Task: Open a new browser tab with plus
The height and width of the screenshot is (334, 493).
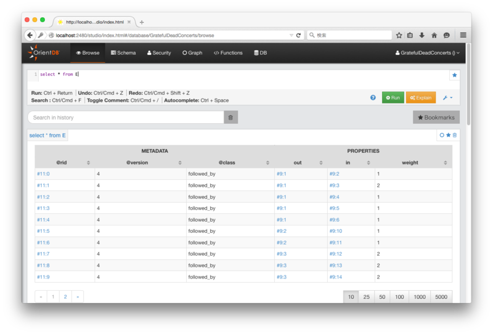Action: (x=142, y=22)
